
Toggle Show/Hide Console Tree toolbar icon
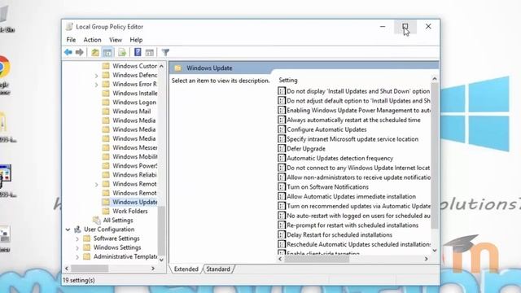(x=107, y=52)
